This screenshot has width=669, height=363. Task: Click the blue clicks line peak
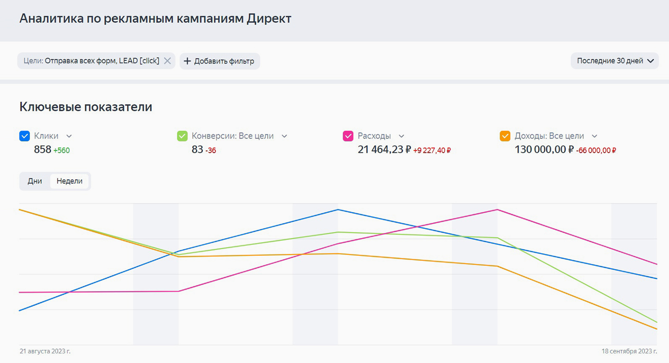click(x=338, y=210)
